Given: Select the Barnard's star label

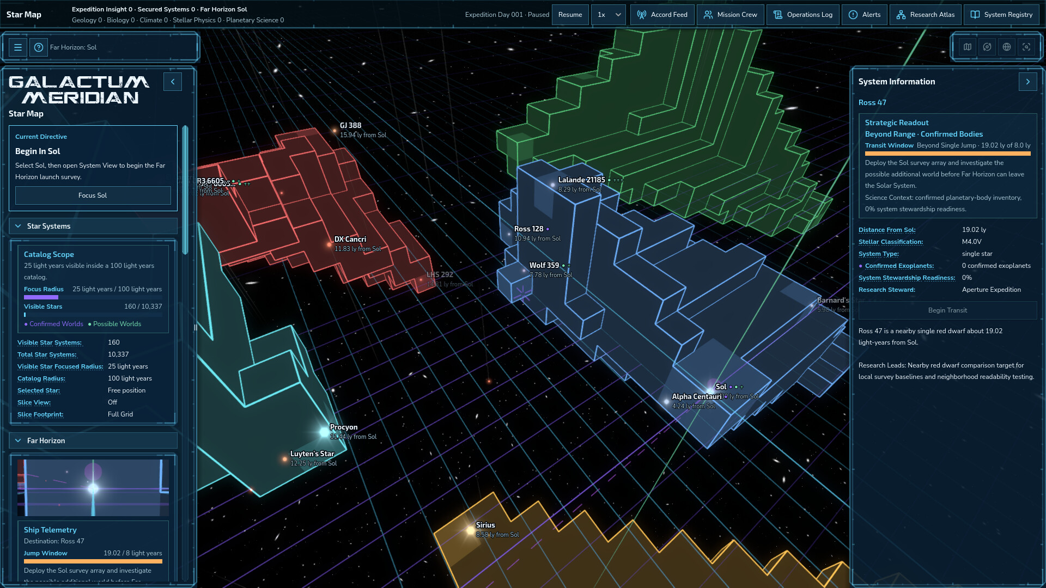Looking at the screenshot, I should [833, 301].
